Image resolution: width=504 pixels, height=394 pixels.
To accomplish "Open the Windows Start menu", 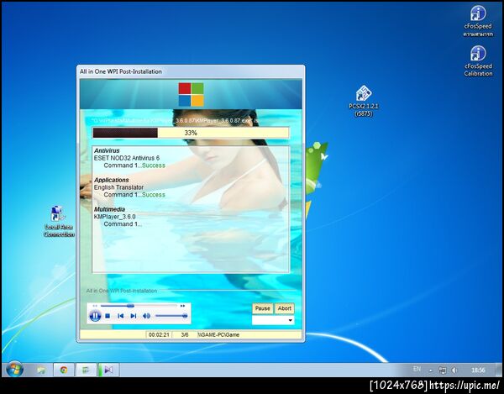I will (14, 370).
